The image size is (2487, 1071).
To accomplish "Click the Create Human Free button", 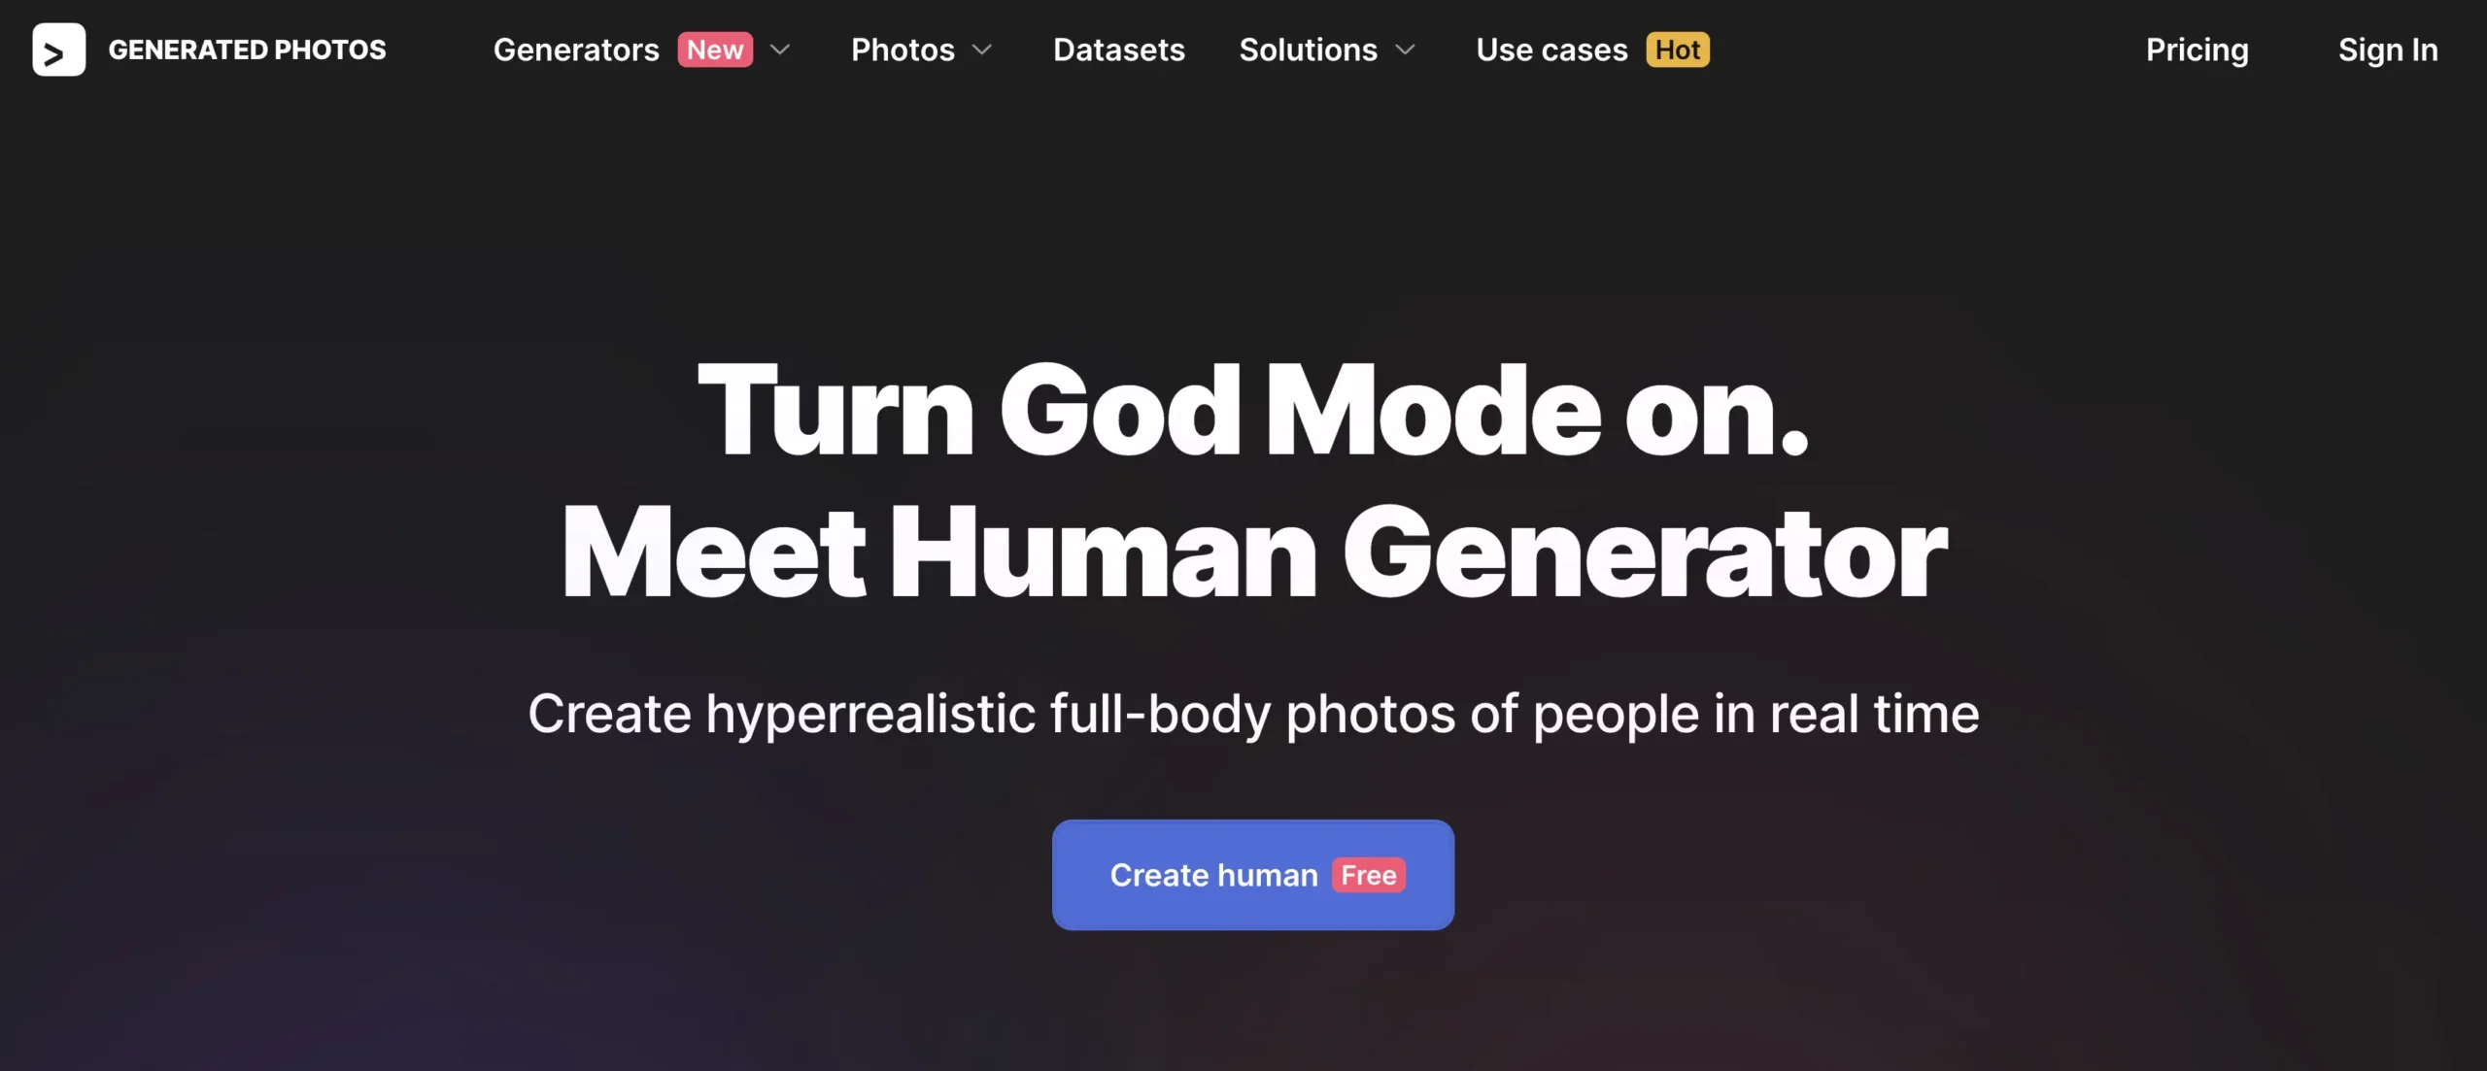I will (1253, 875).
